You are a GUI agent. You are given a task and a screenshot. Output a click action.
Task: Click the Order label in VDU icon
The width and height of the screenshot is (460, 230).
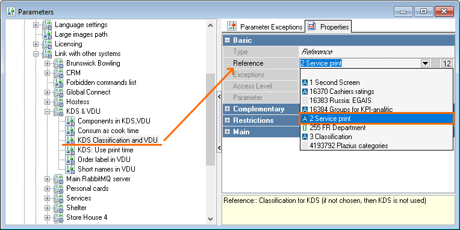(70, 160)
